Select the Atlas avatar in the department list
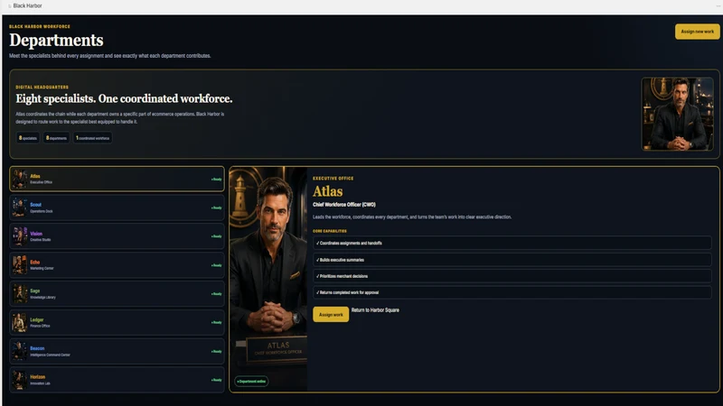 click(x=19, y=179)
